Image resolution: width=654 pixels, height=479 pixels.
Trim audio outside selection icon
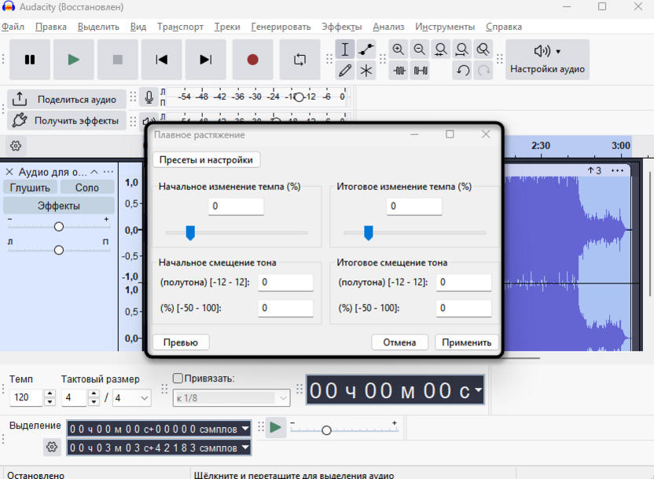point(399,71)
